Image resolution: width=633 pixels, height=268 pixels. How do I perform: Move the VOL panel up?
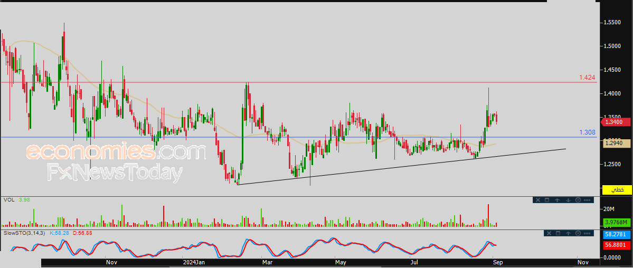pos(558,200)
